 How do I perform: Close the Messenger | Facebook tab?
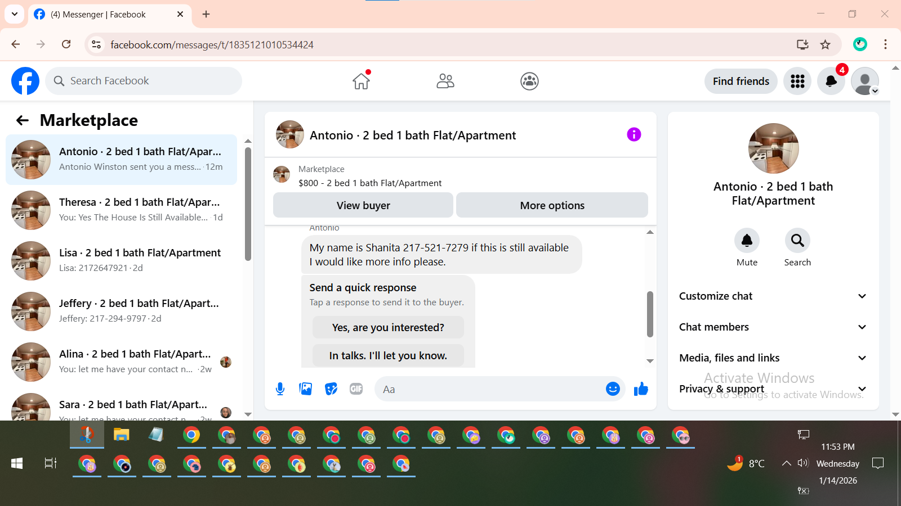(180, 14)
